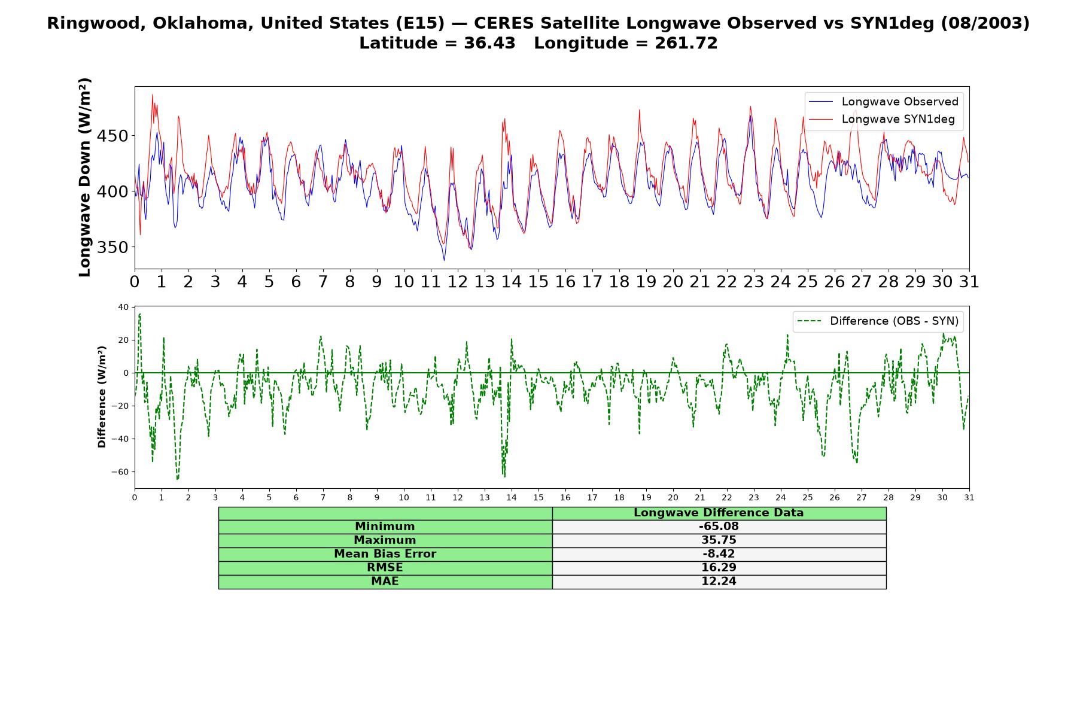Click the 450 tick label on upper y-axis
1077x718 pixels.
coord(112,136)
